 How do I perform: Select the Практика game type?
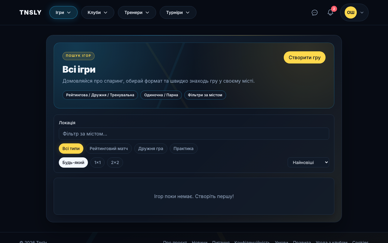(183, 149)
